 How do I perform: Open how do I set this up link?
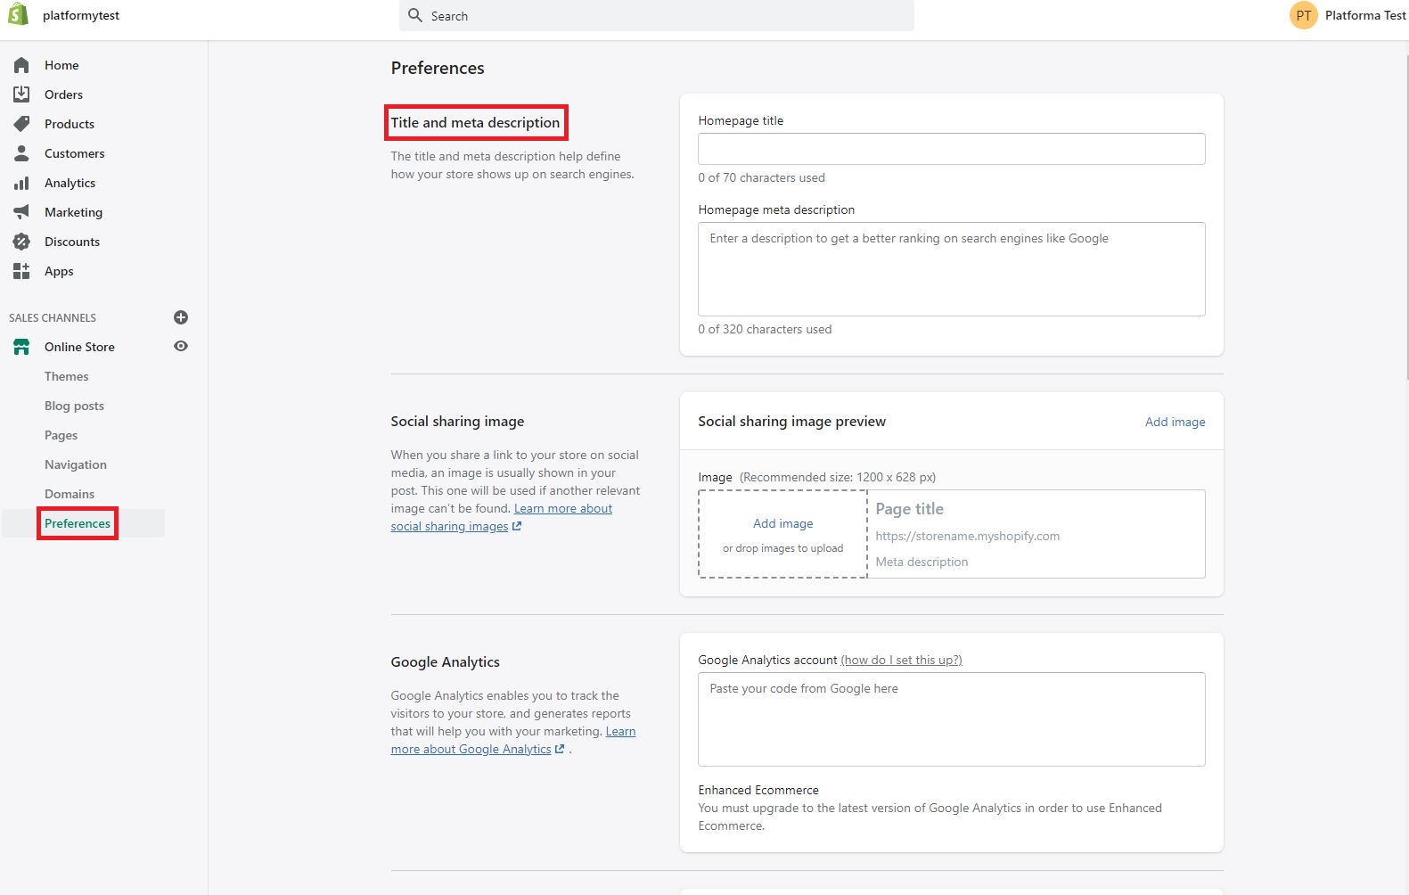pyautogui.click(x=901, y=660)
